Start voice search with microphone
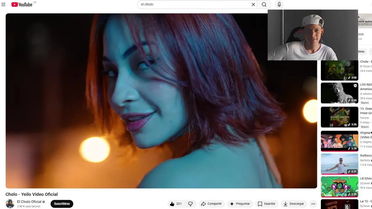Image resolution: width=372 pixels, height=209 pixels. [x=279, y=4]
